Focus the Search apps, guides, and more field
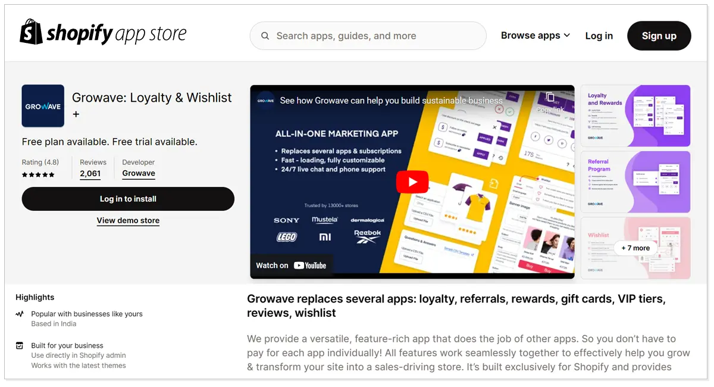The width and height of the screenshot is (714, 387). (x=368, y=36)
